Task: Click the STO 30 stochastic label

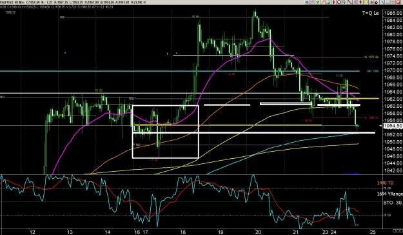Action: [393, 203]
